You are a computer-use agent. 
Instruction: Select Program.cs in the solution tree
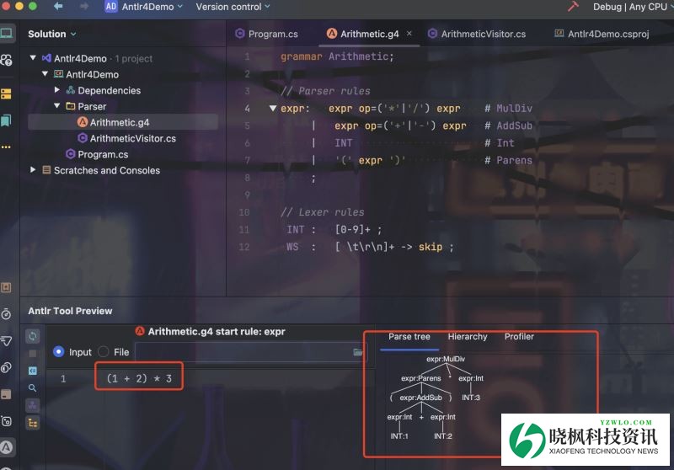click(123, 154)
